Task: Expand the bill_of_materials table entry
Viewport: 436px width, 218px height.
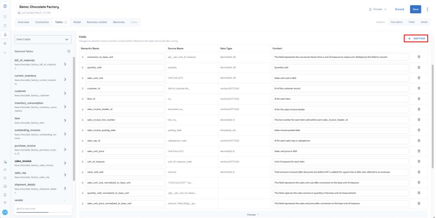Action: click(65, 63)
